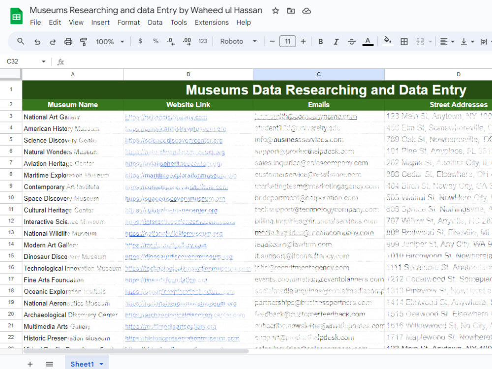The width and height of the screenshot is (492, 369).
Task: Open the search menus magnifier
Action: pos(21,41)
